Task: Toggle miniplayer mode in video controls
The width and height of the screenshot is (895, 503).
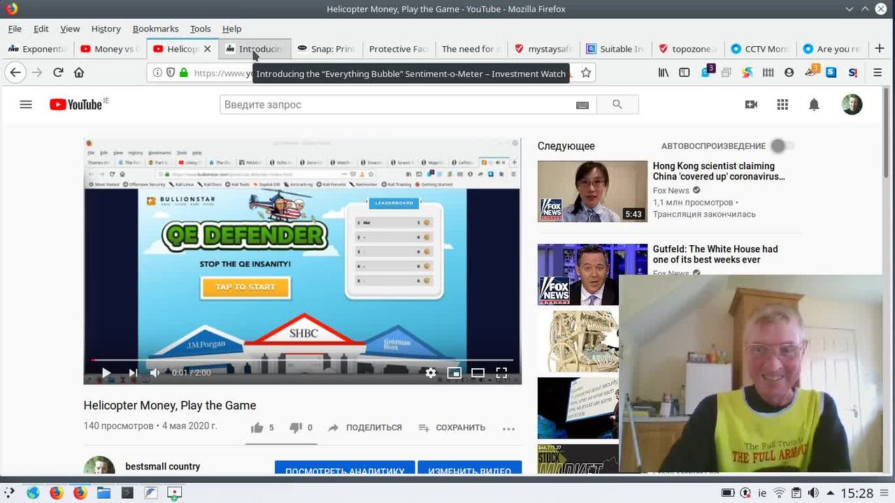Action: coord(454,373)
